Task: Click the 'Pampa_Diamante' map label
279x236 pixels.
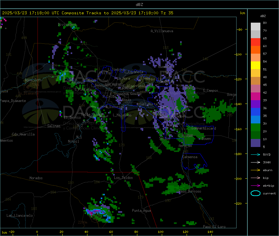Action: click(13, 101)
